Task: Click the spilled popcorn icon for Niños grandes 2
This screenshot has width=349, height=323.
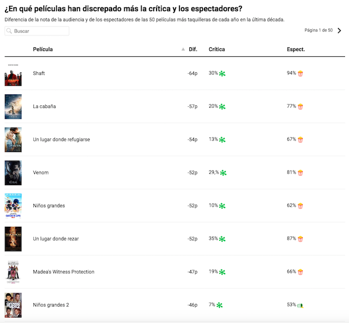Action: click(x=301, y=305)
